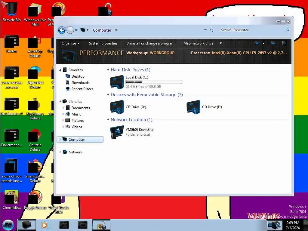Collapse the Libraries tree group
The image size is (308, 231).
pos(60,102)
